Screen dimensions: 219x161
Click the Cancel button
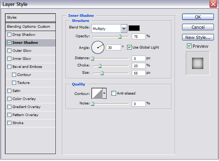(198, 27)
